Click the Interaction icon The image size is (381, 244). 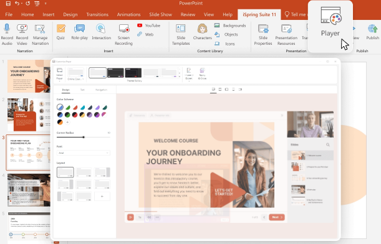pyautogui.click(x=101, y=29)
